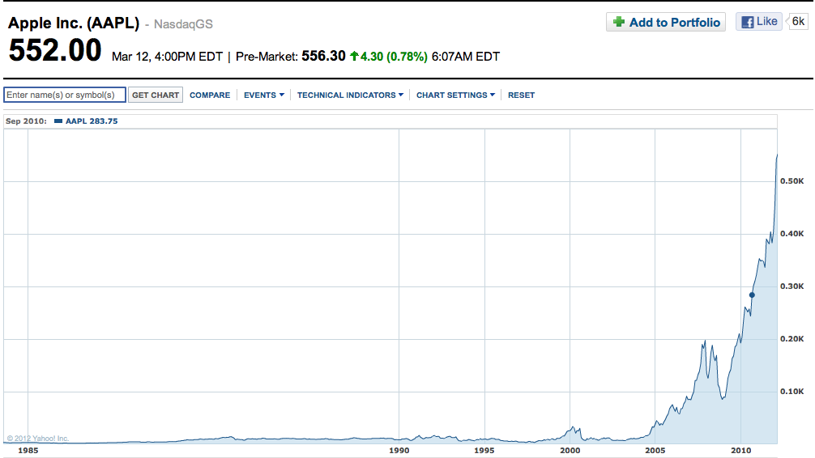The height and width of the screenshot is (458, 815).
Task: Click the 6k like count bubble
Action: click(797, 22)
